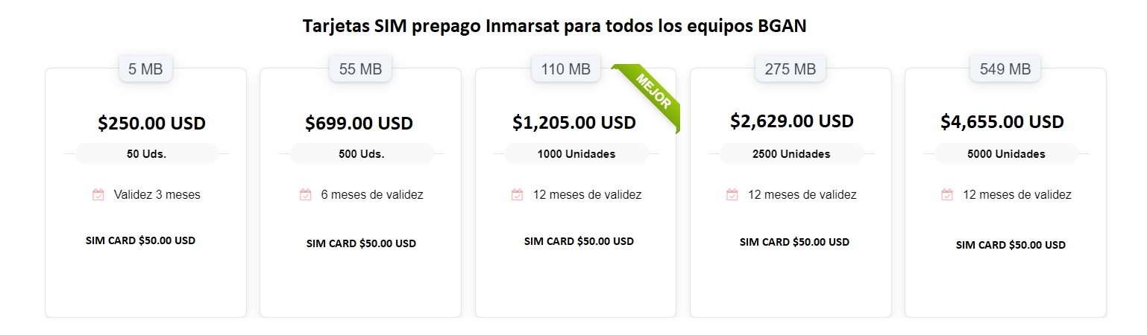Choose the 275 MB plan badge
This screenshot has width=1147, height=335.
(x=790, y=69)
